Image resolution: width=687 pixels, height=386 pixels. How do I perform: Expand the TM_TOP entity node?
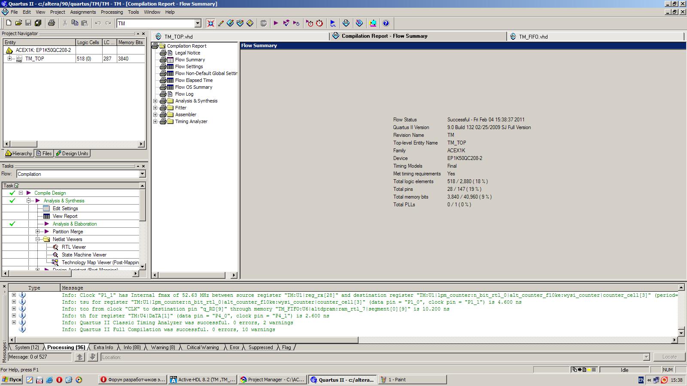point(9,59)
